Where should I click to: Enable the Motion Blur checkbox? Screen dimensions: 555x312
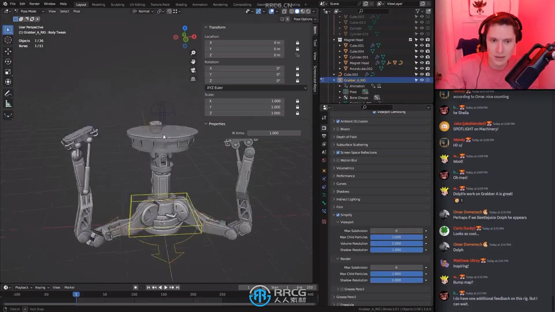coord(338,160)
